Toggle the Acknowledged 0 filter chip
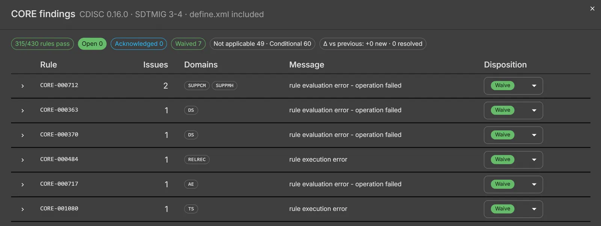 (139, 44)
